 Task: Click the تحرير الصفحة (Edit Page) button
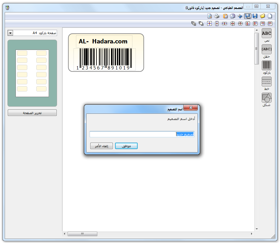32,113
